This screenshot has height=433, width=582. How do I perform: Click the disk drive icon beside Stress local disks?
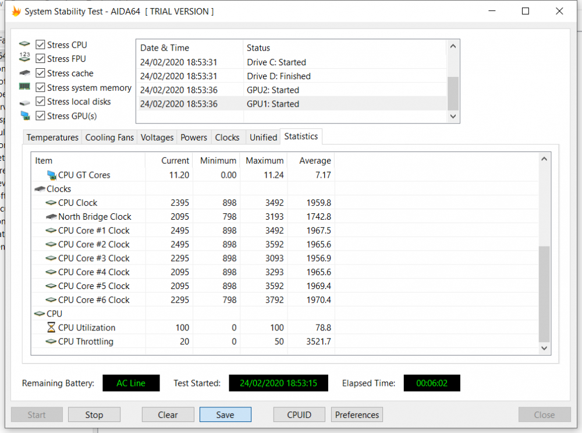(24, 102)
